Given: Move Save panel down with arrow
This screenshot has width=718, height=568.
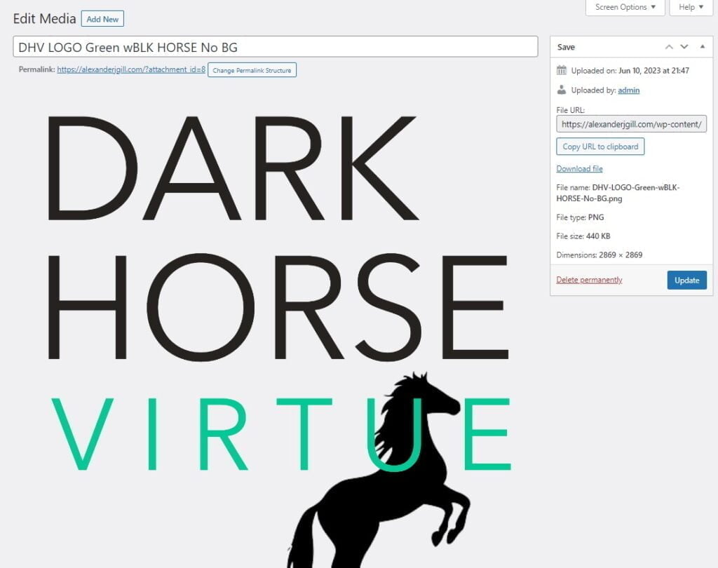Looking at the screenshot, I should pos(684,47).
